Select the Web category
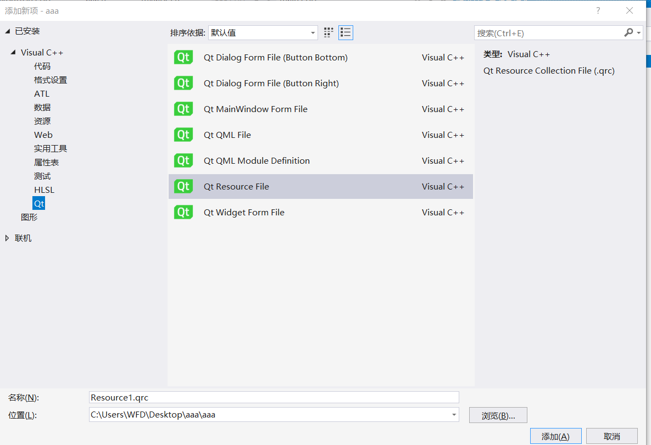The image size is (651, 445). pos(43,135)
